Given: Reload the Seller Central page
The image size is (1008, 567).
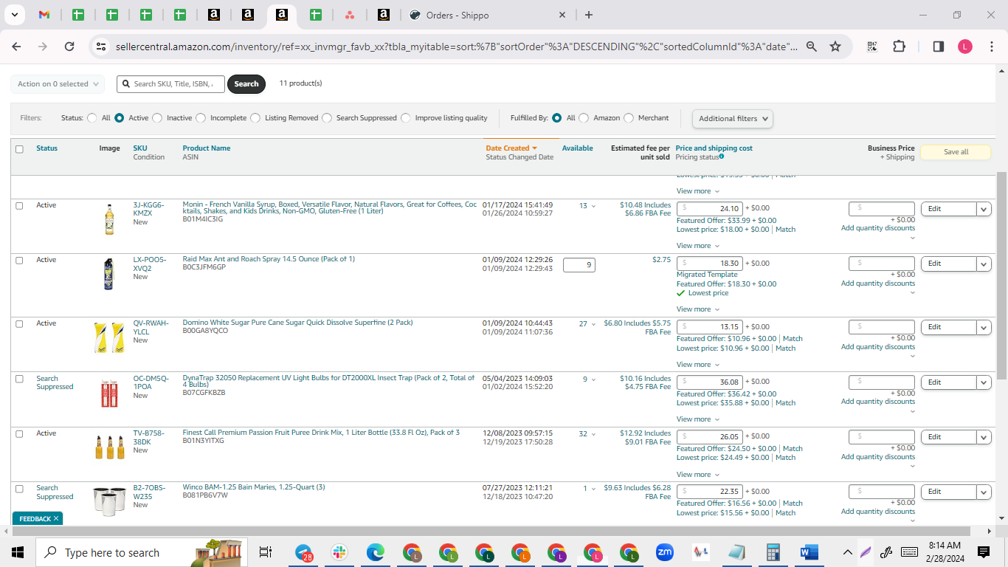Looking at the screenshot, I should pyautogui.click(x=69, y=47).
